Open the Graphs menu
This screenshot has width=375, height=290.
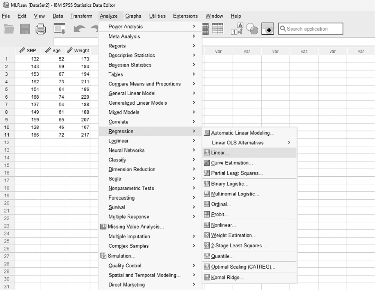133,16
